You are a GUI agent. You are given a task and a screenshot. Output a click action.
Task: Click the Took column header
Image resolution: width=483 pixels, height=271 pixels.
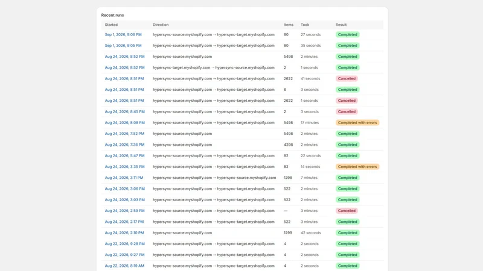click(x=305, y=25)
